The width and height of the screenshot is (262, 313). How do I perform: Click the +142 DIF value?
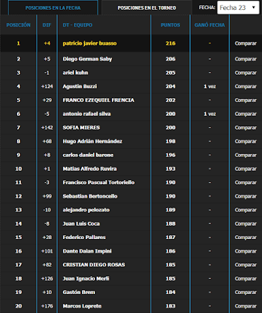click(47, 128)
